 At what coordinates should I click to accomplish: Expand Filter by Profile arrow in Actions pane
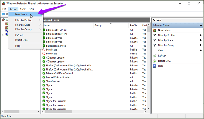(201, 35)
